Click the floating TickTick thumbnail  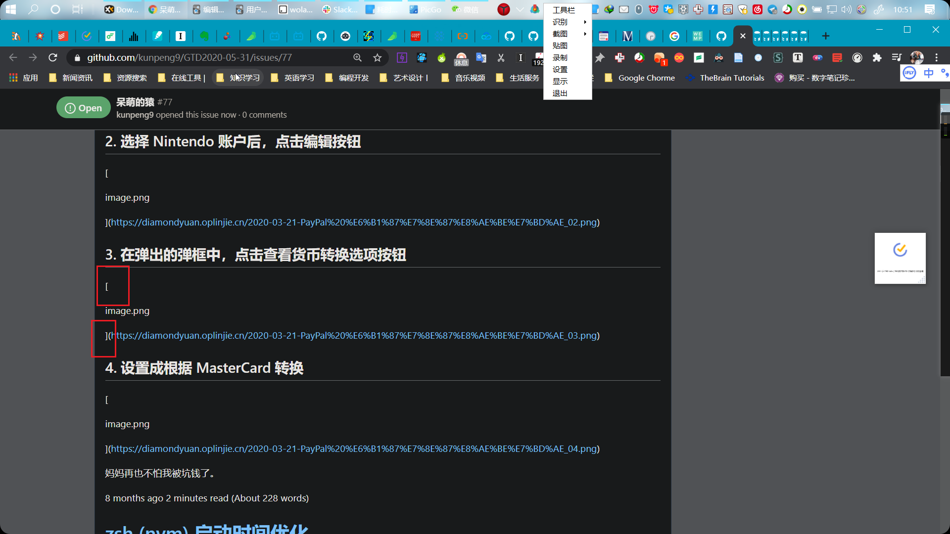pos(900,258)
